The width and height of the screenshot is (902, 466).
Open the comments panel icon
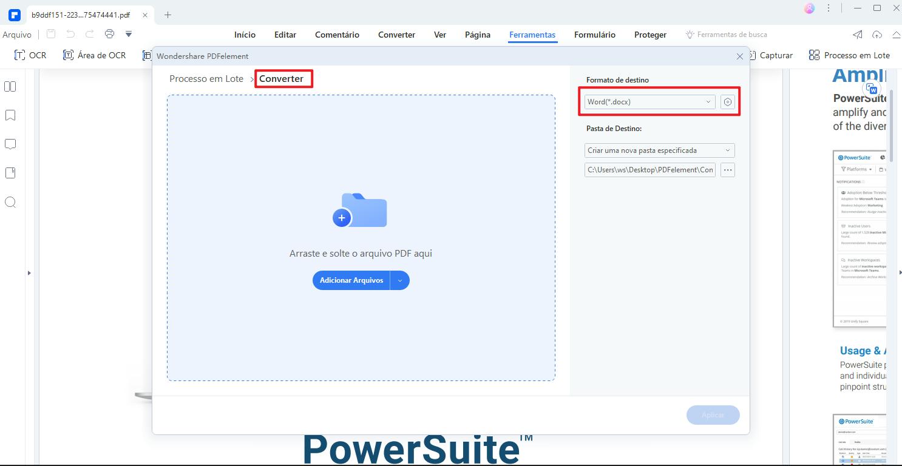click(x=10, y=144)
